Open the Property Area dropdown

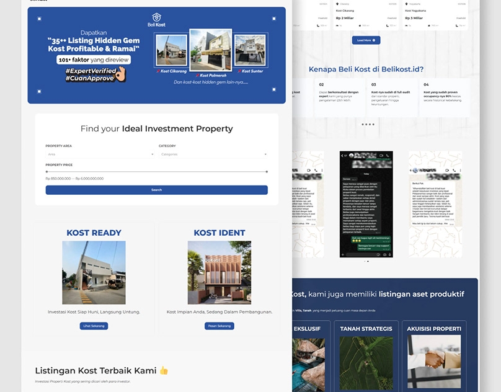(100, 154)
